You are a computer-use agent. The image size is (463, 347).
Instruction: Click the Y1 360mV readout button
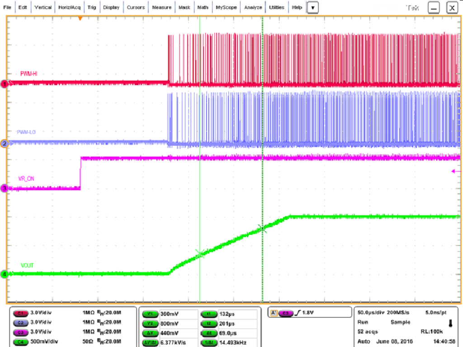point(150,313)
